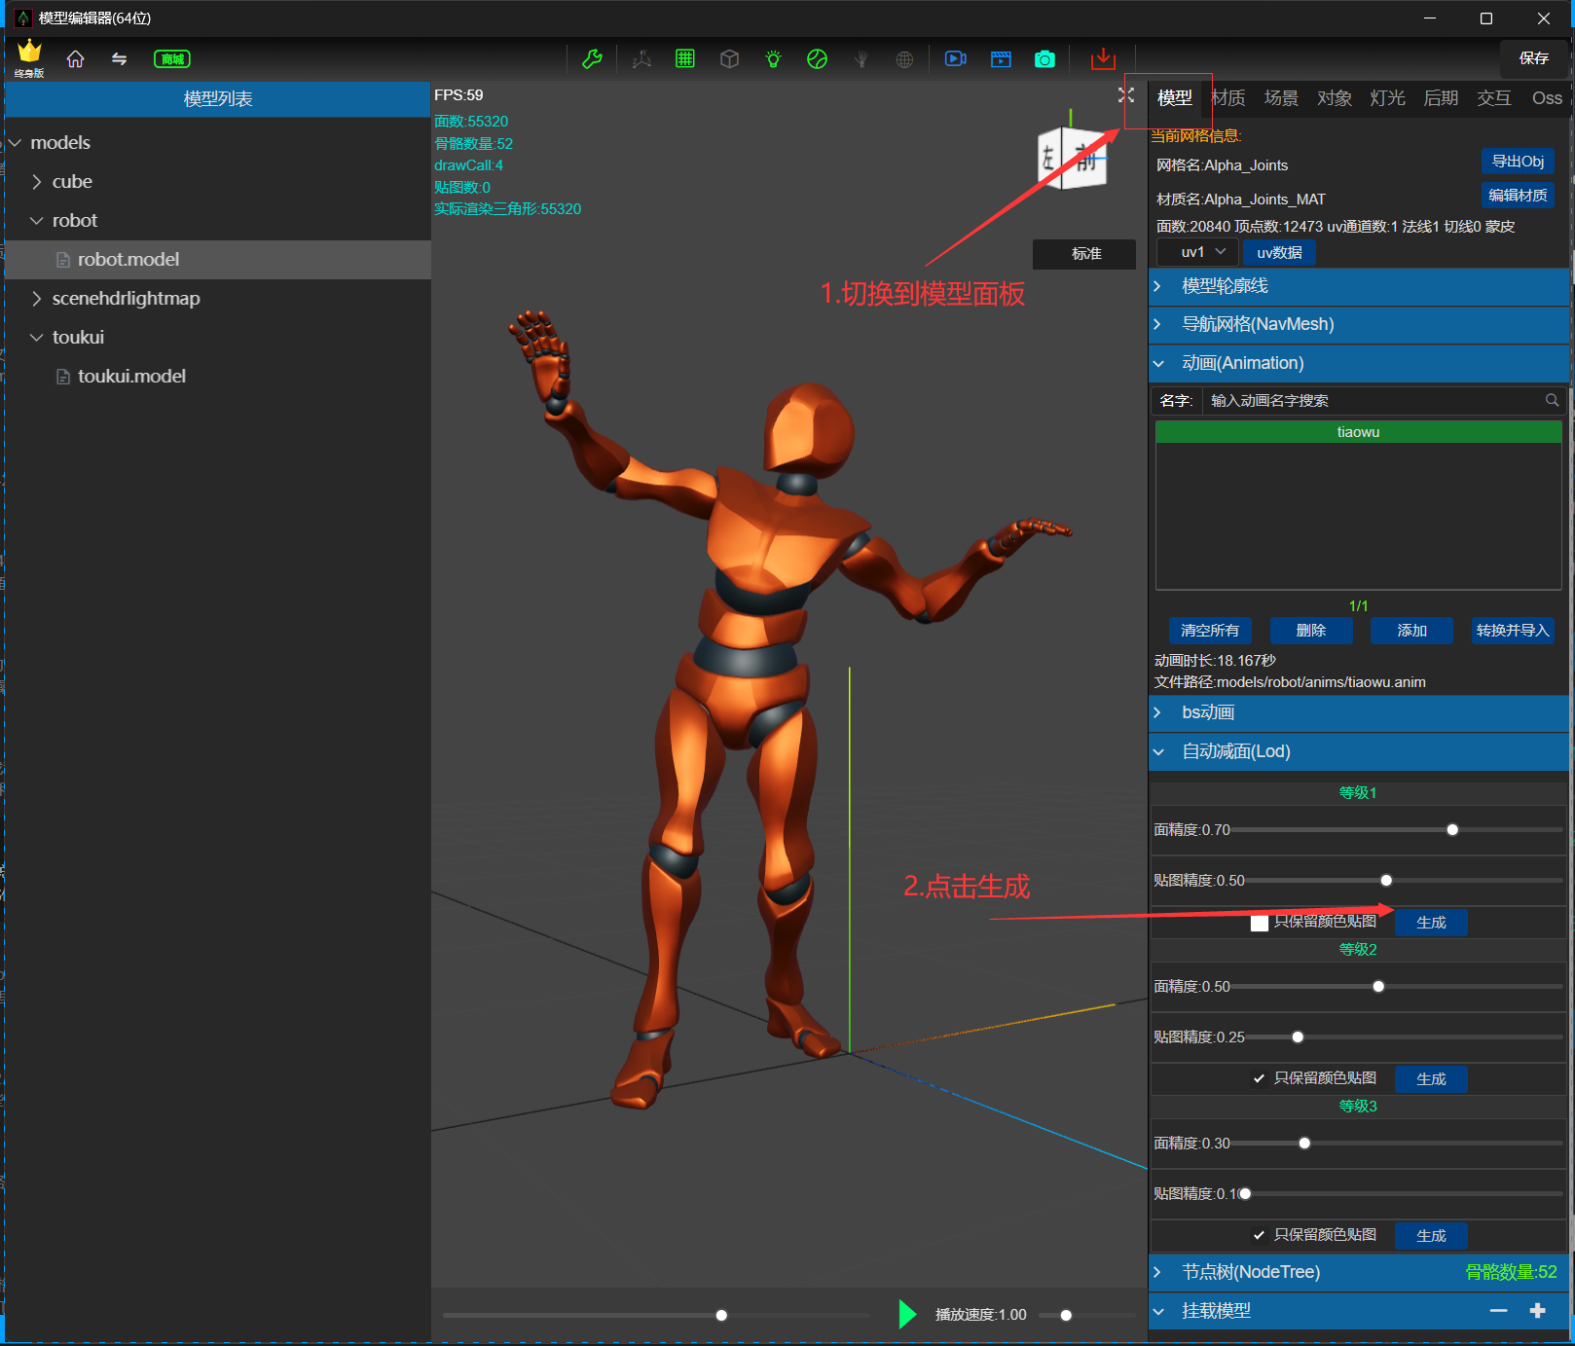Click the 清空所有 button
Image resolution: width=1575 pixels, height=1346 pixels.
1210,631
